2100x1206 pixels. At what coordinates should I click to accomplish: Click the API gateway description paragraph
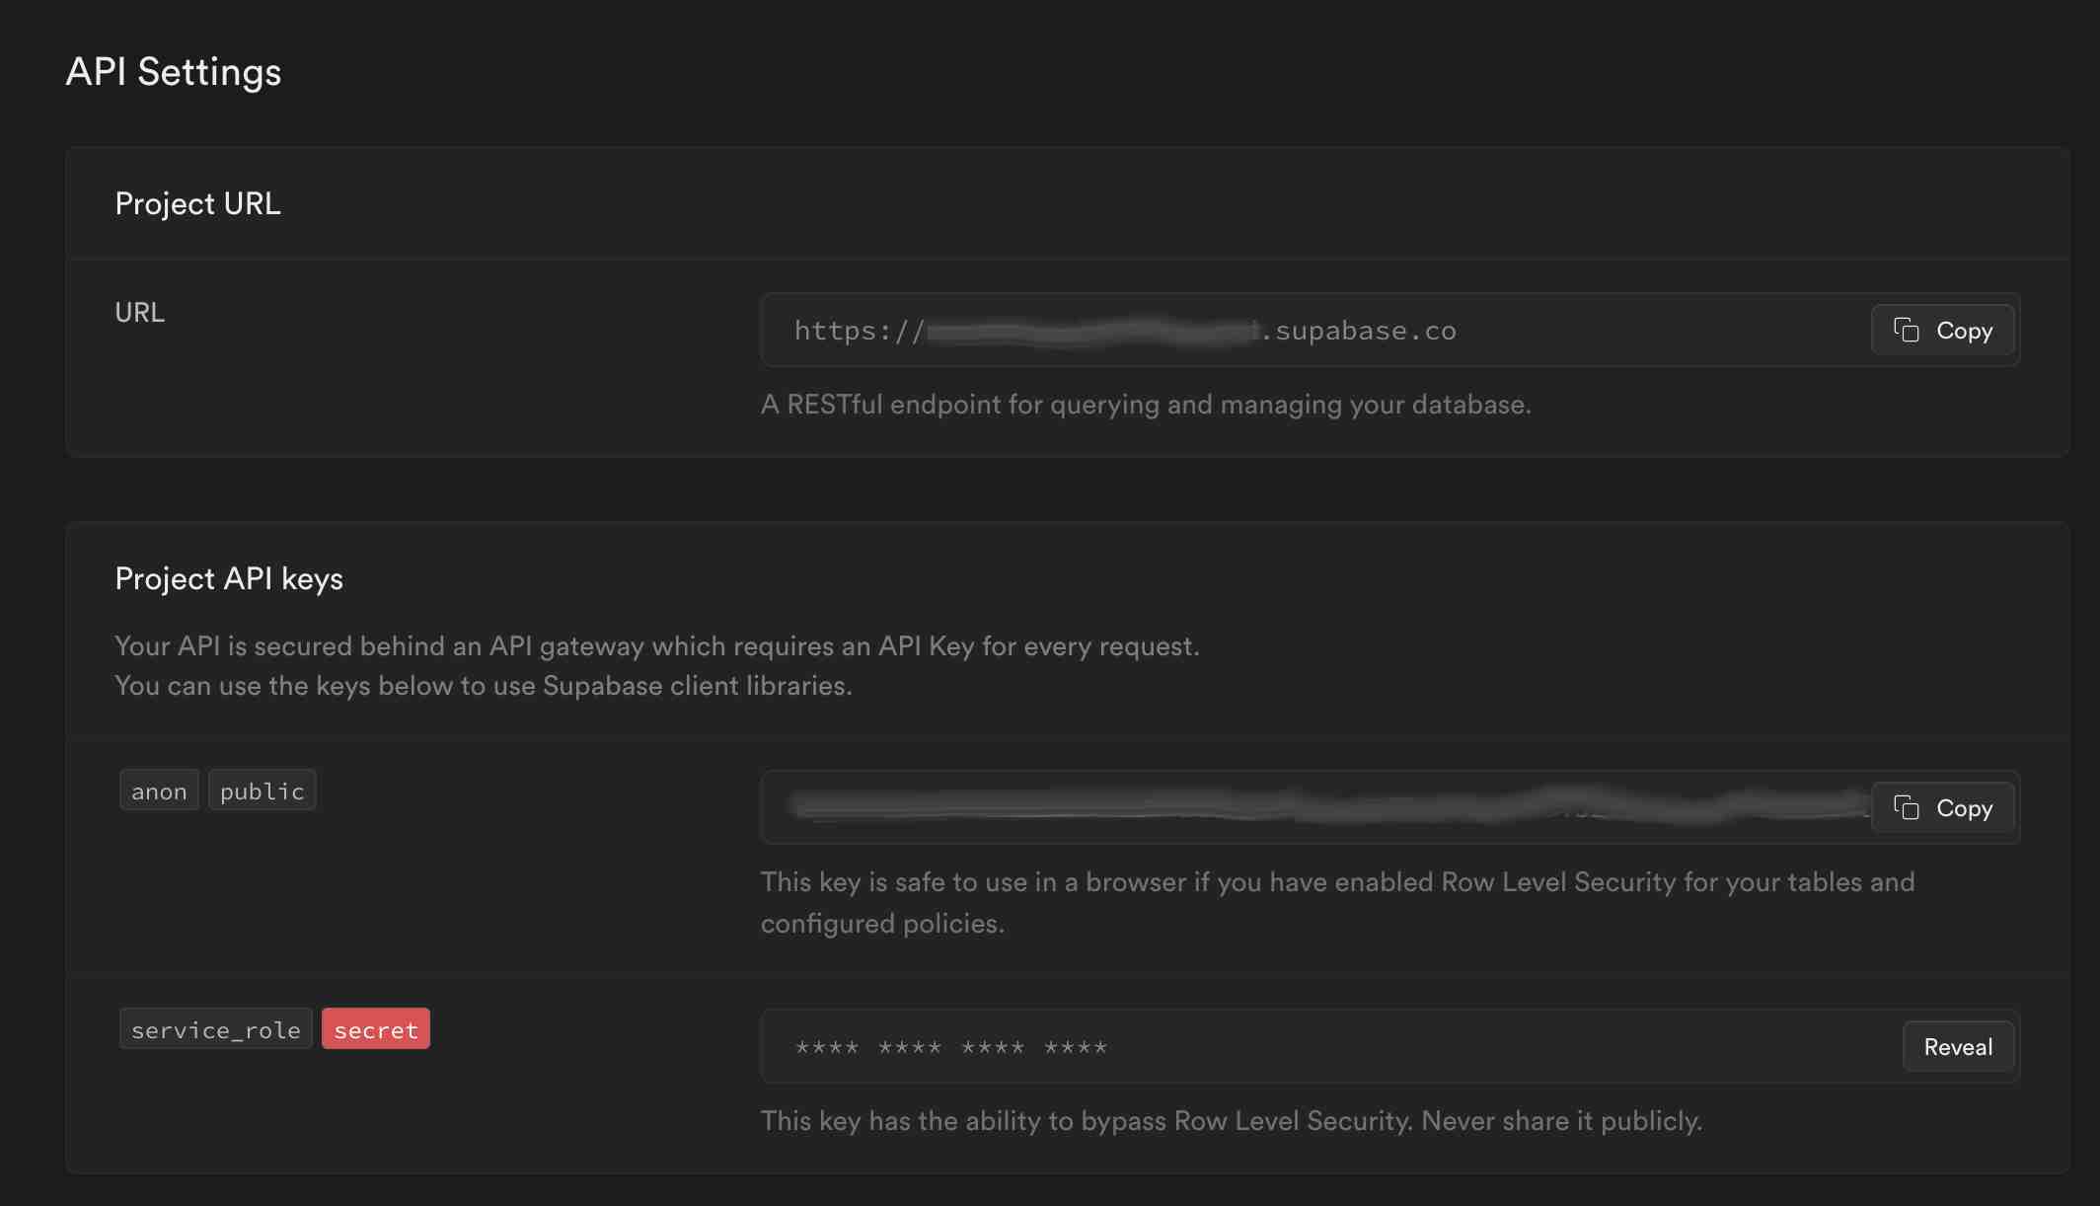(x=656, y=665)
